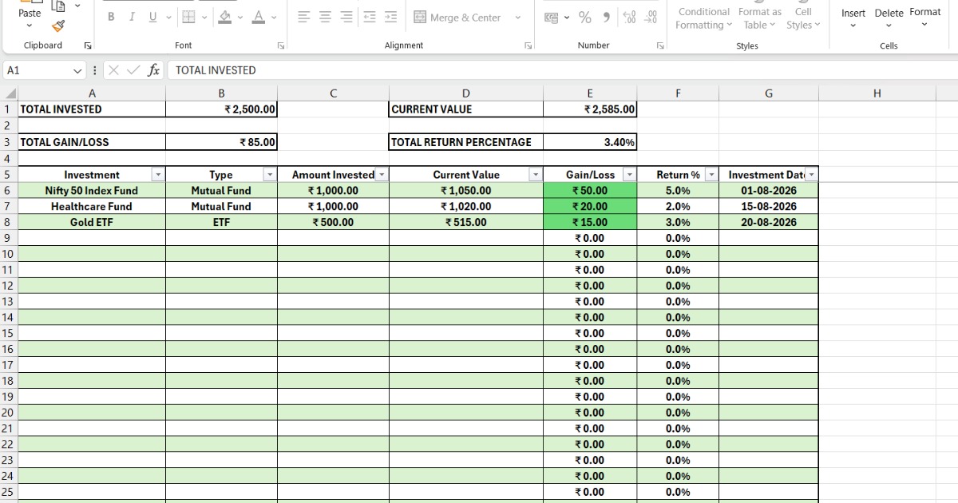Viewport: 958px width, 503px height.
Task: Open Underline style dropdown arrow
Action: click(x=168, y=17)
